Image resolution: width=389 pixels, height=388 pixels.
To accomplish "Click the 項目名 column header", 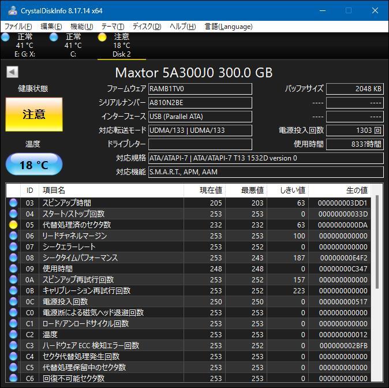I will [x=111, y=191].
